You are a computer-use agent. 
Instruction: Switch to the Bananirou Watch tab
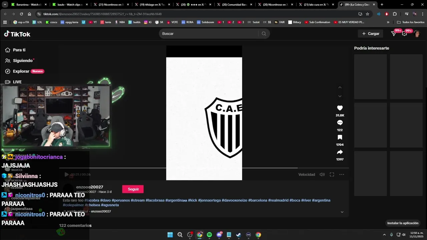pyautogui.click(x=29, y=5)
